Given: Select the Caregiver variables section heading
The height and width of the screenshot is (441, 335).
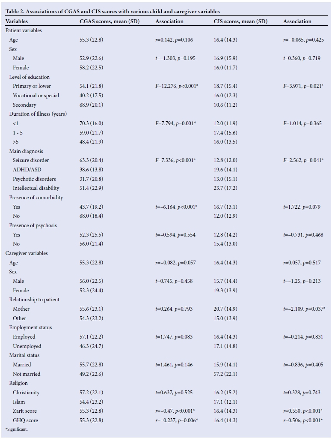Looking at the screenshot, I should click(27, 253).
